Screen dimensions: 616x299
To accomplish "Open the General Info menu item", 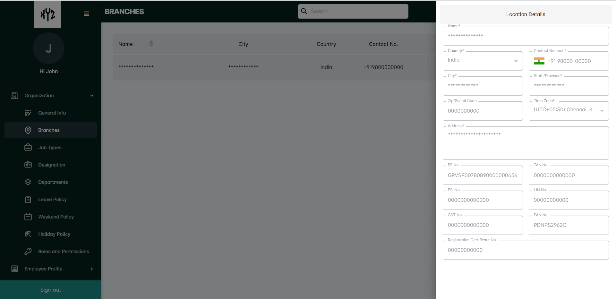I will [52, 113].
